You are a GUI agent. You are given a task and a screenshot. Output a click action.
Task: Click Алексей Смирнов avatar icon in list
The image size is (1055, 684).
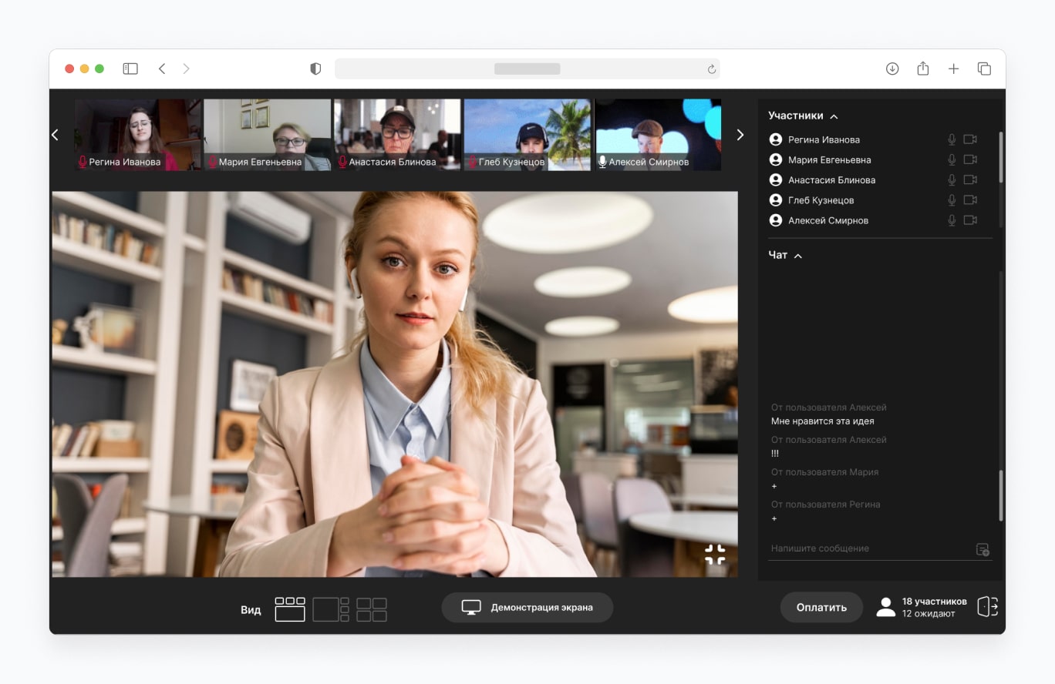point(776,220)
